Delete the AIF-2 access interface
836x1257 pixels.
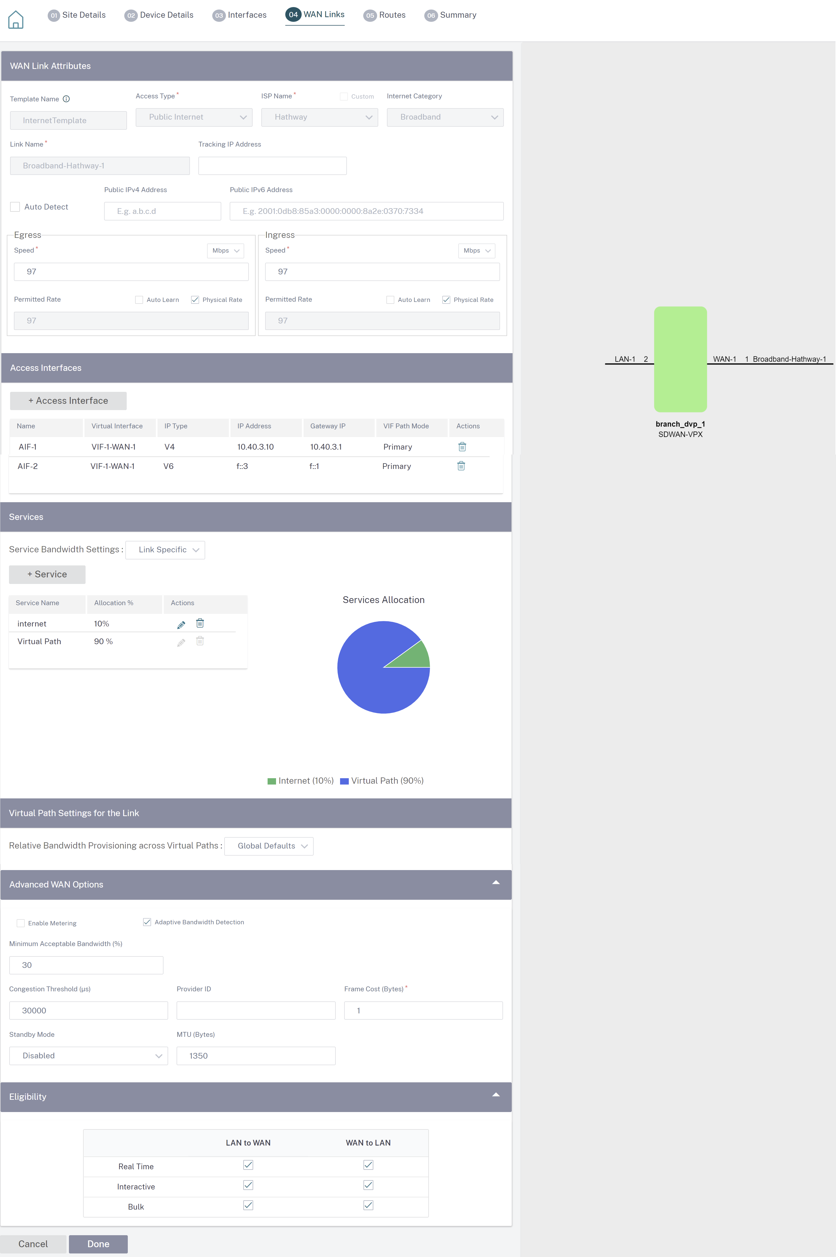461,466
